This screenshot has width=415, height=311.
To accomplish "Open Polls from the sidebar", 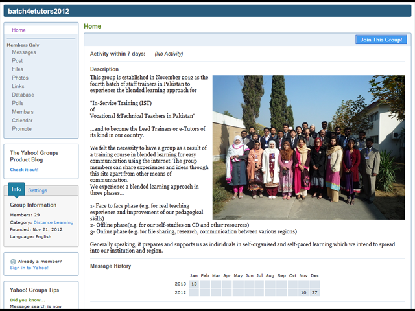I will [18, 103].
